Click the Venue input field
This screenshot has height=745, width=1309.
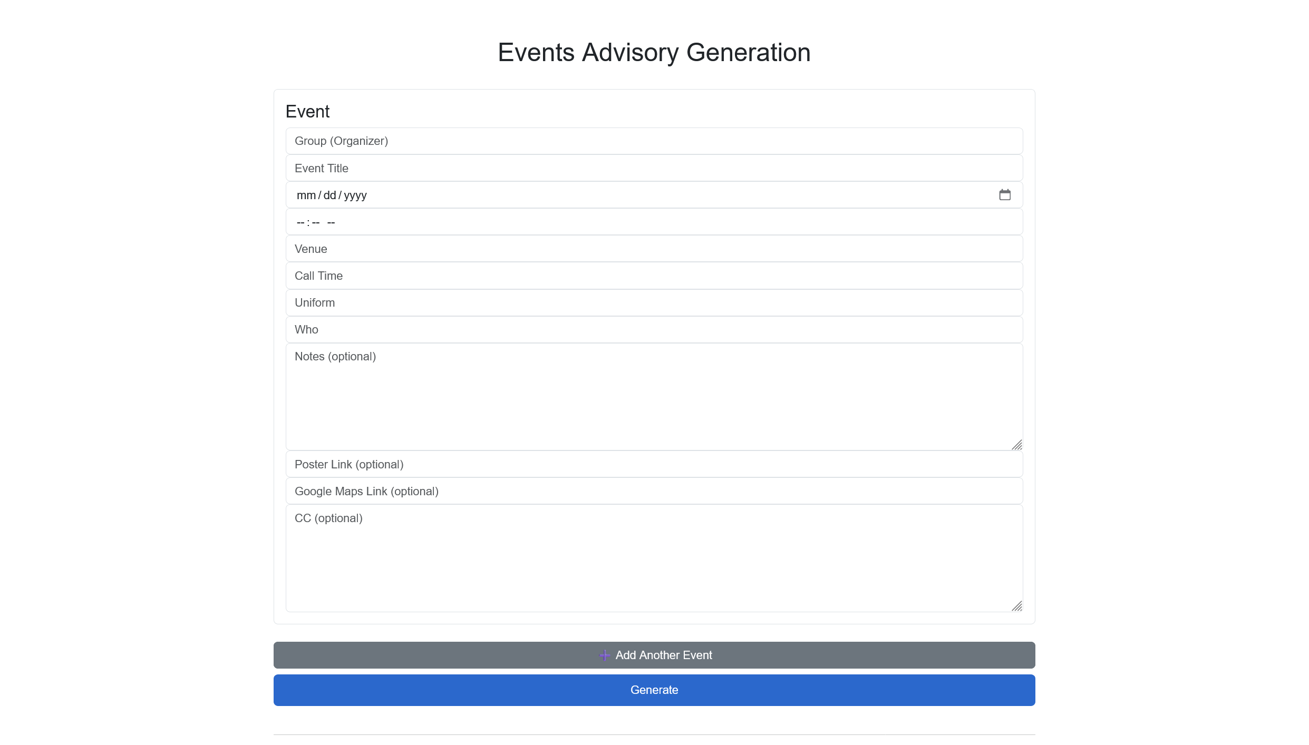[x=654, y=249]
